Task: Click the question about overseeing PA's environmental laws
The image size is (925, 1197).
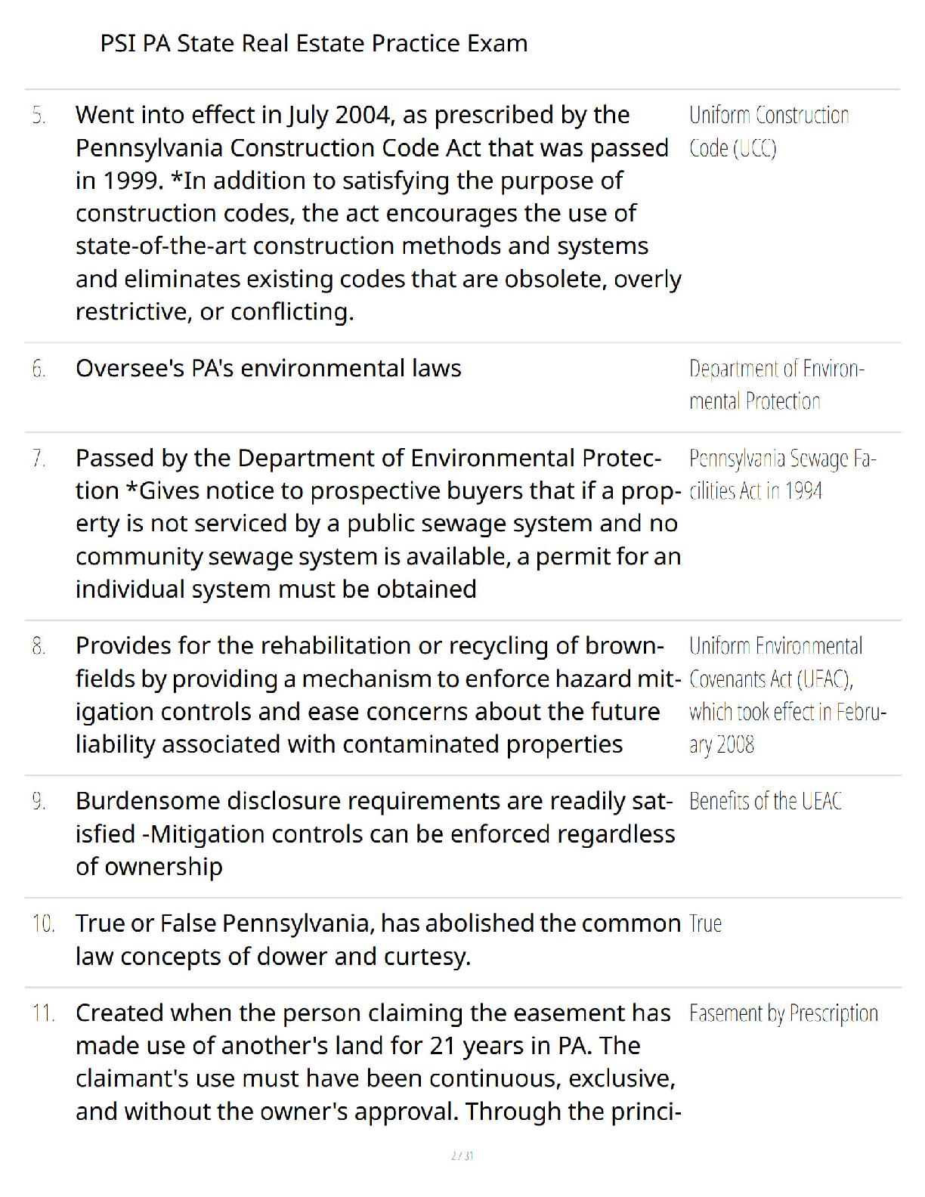Action: click(x=268, y=369)
